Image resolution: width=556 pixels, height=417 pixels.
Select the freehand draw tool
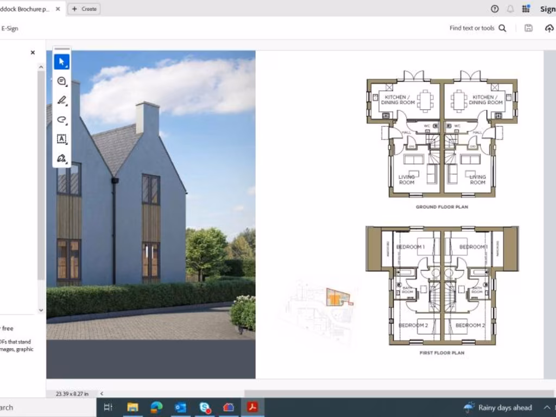[61, 120]
